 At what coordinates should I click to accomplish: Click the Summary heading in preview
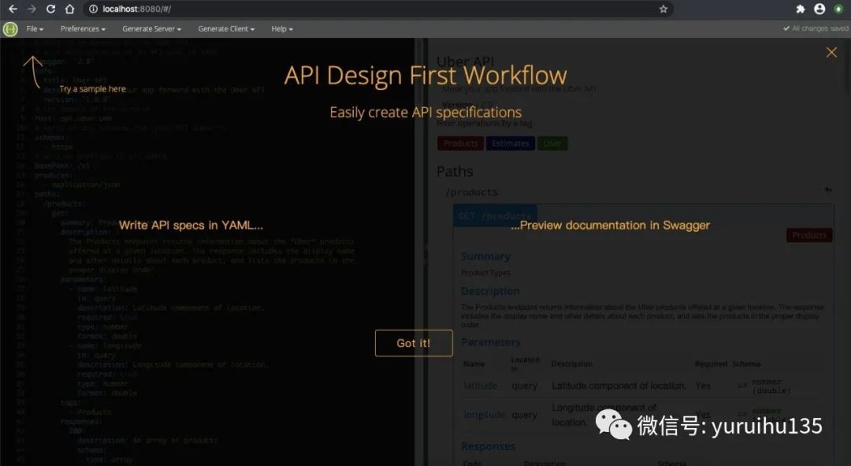point(485,256)
